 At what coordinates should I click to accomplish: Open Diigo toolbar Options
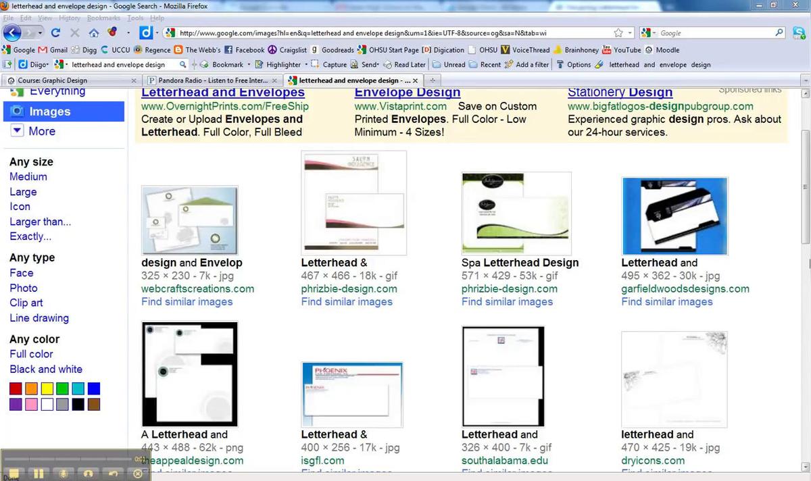[x=574, y=65]
